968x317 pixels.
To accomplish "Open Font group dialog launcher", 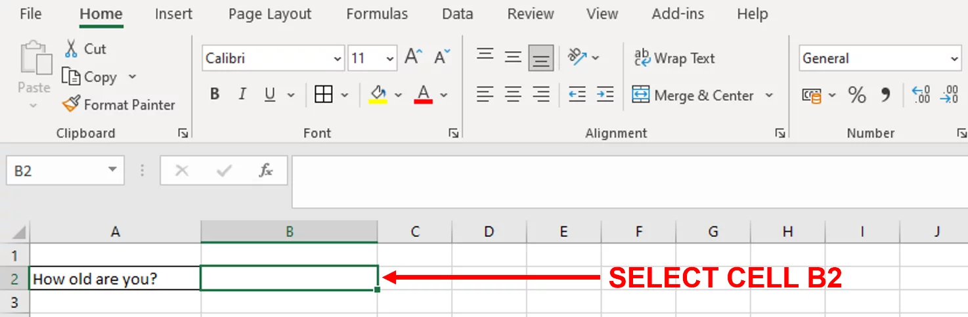I will [454, 133].
